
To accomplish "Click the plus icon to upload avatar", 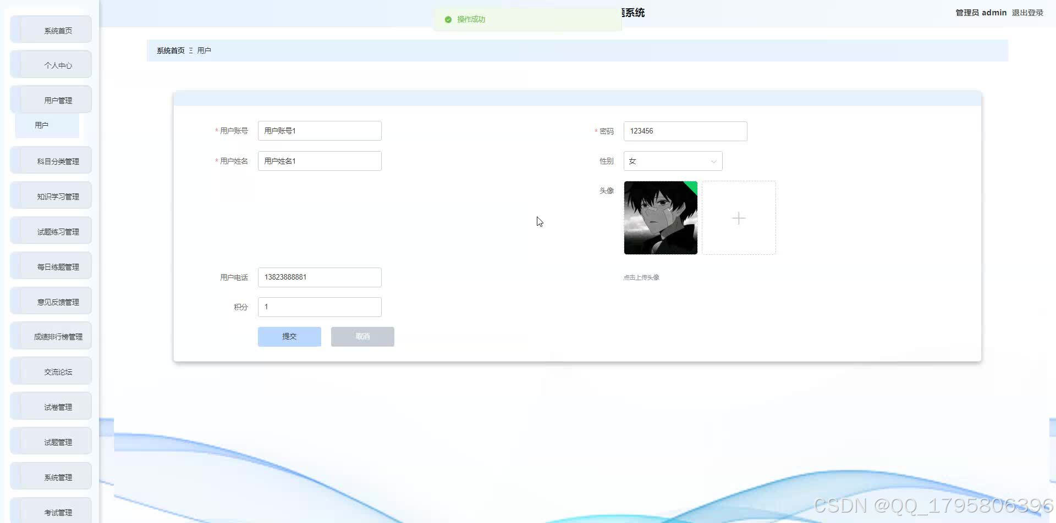I will (739, 218).
